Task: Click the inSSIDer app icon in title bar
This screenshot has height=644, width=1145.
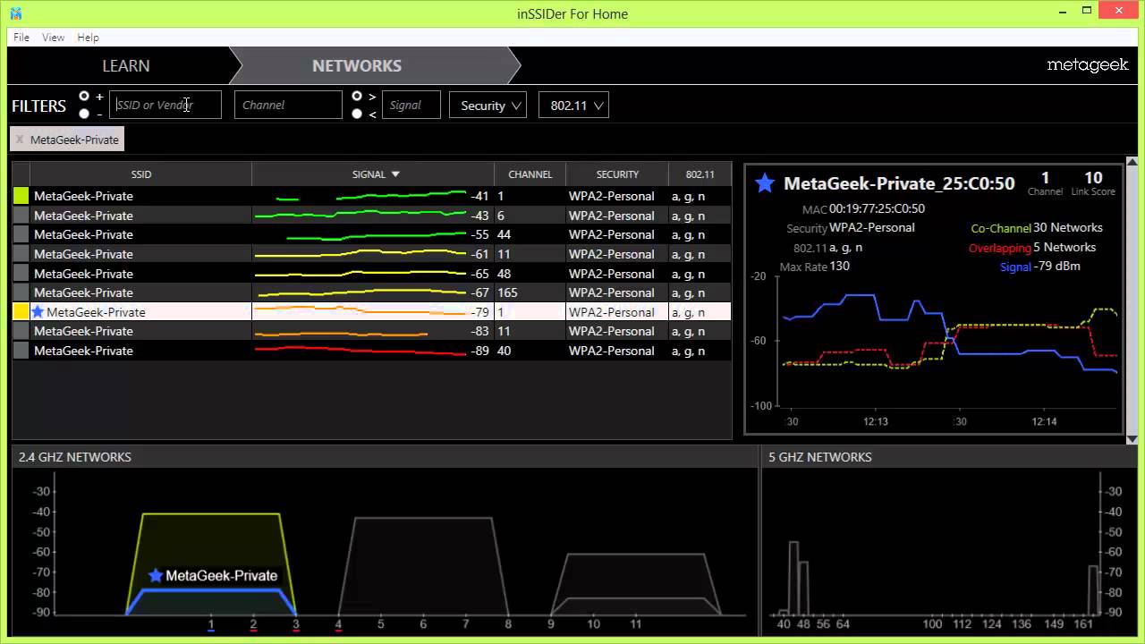Action: [16, 13]
